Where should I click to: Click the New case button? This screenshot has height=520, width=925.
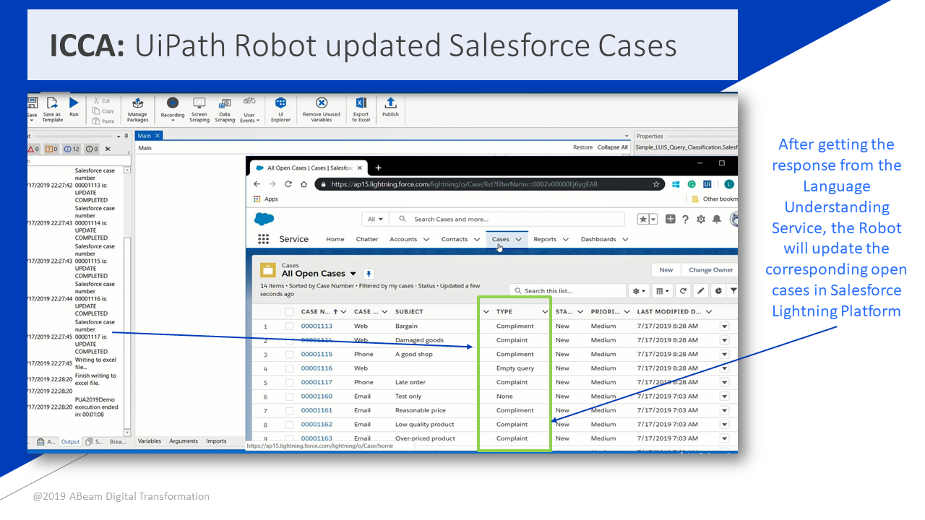point(666,269)
